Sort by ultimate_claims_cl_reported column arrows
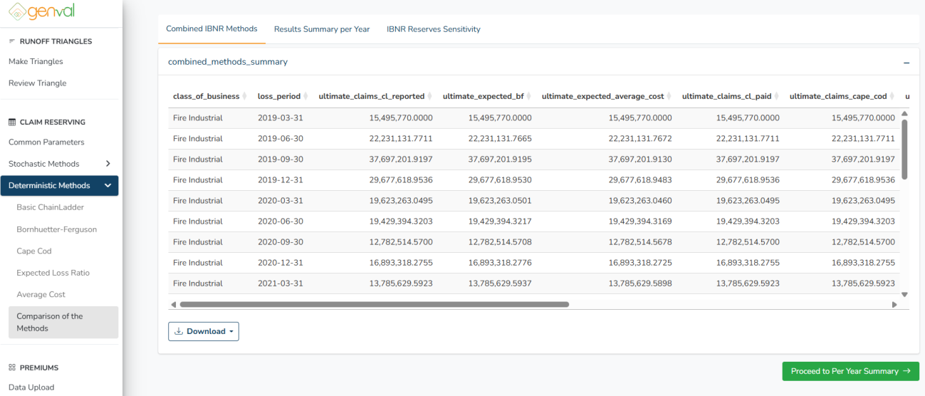The image size is (925, 396). point(429,96)
